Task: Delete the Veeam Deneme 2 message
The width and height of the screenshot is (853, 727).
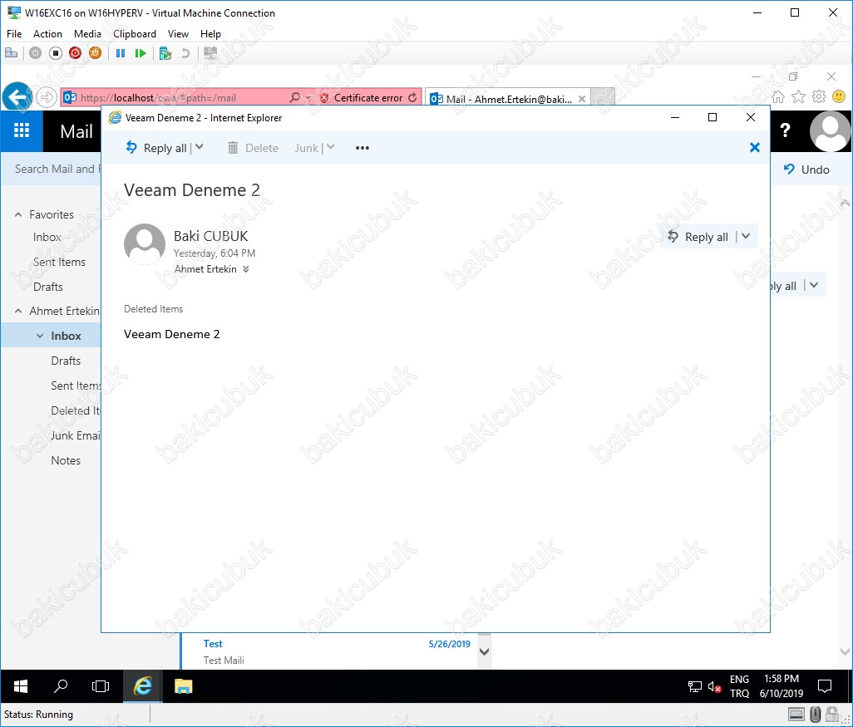Action: point(253,148)
